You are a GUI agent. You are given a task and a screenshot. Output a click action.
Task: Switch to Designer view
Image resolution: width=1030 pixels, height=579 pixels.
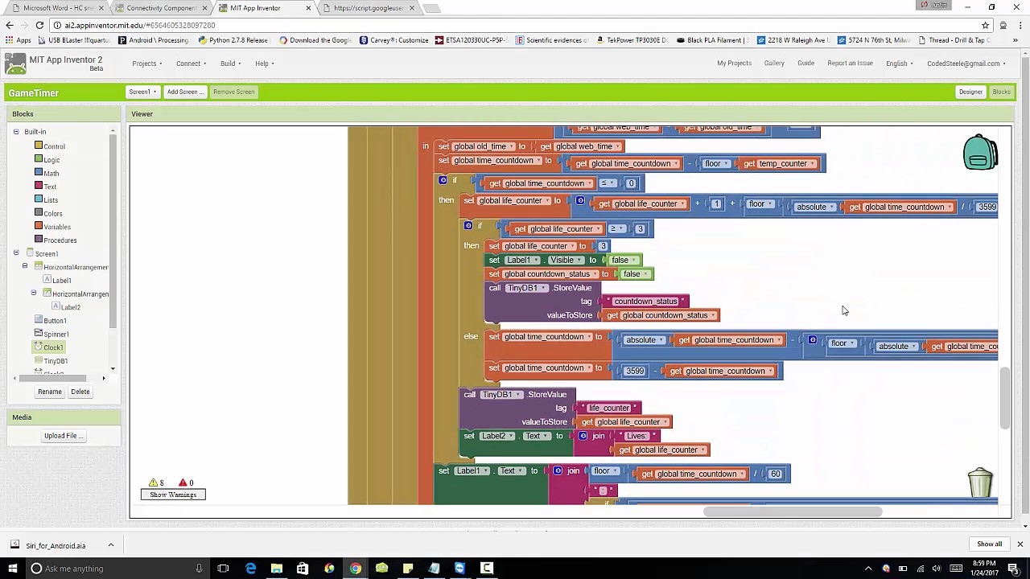(970, 92)
